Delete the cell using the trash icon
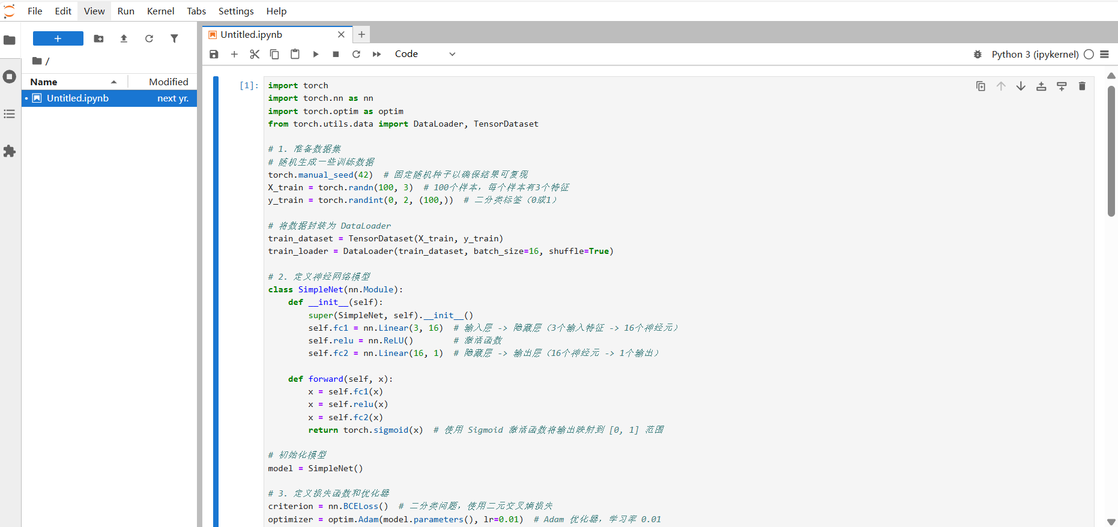Image resolution: width=1118 pixels, height=527 pixels. pyautogui.click(x=1082, y=86)
